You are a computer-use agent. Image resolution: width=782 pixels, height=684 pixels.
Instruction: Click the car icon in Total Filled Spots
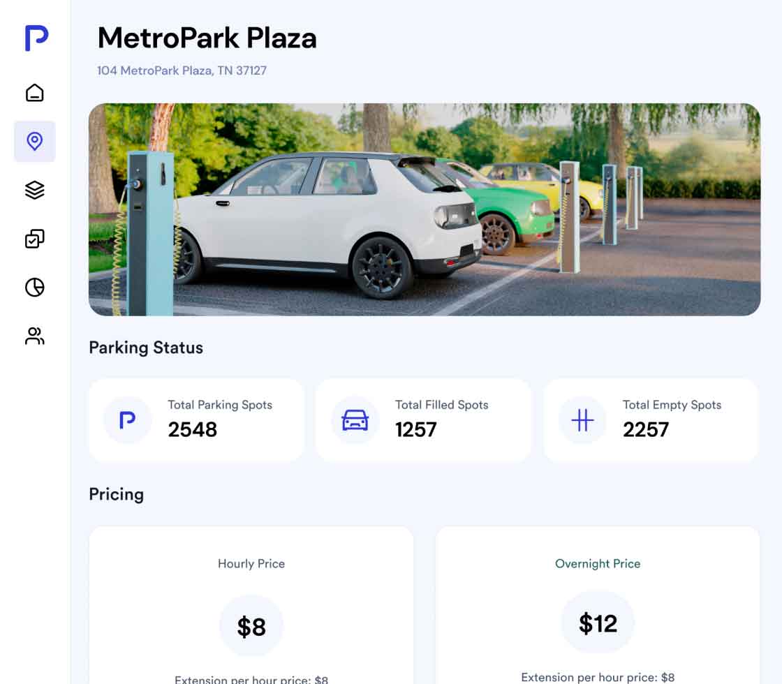click(x=355, y=419)
